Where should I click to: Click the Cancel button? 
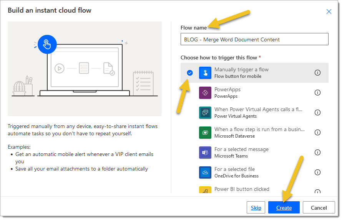tap(319, 208)
